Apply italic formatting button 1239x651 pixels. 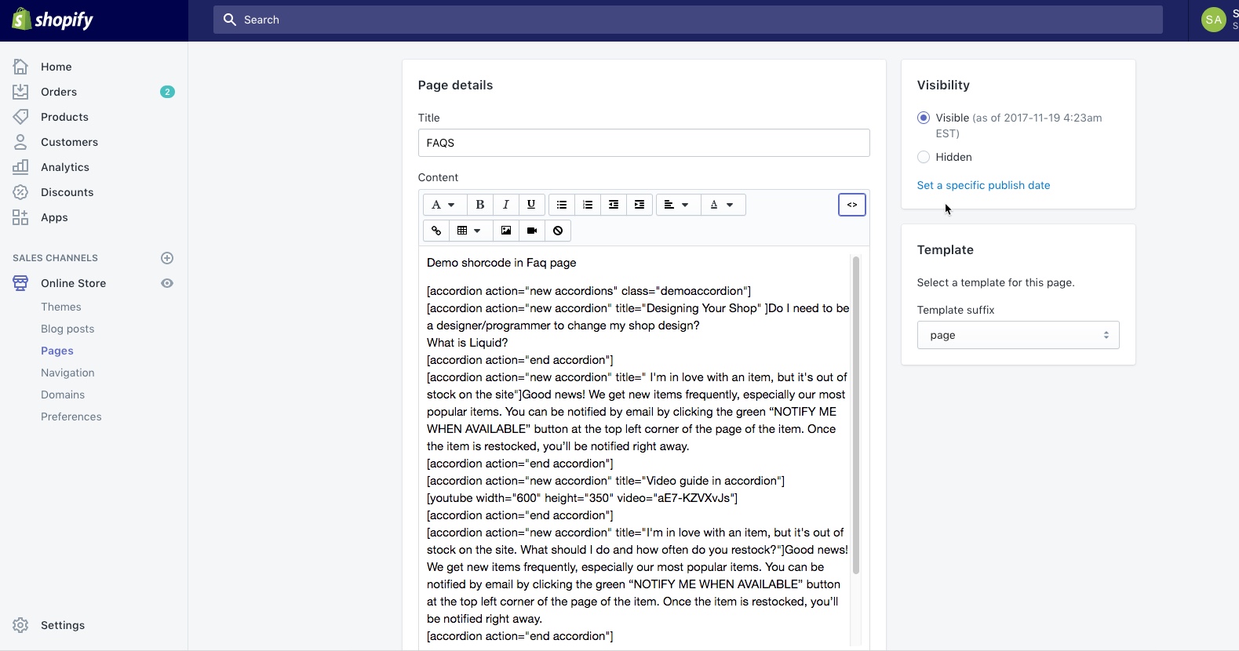[506, 205]
